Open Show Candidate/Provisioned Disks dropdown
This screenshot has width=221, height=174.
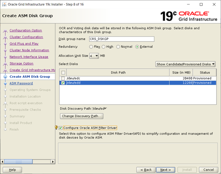tap(185, 64)
